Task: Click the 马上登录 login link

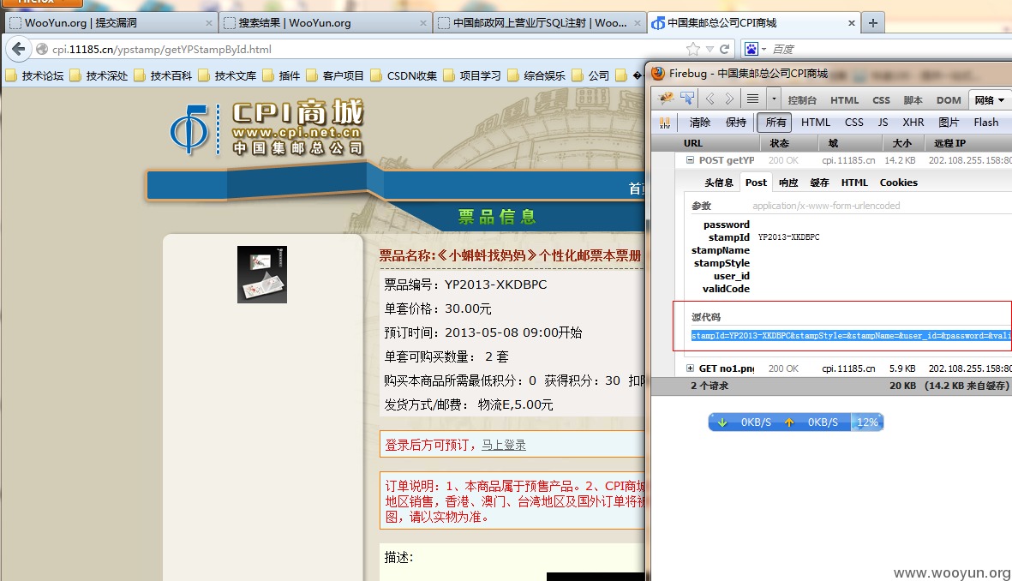Action: tap(503, 445)
